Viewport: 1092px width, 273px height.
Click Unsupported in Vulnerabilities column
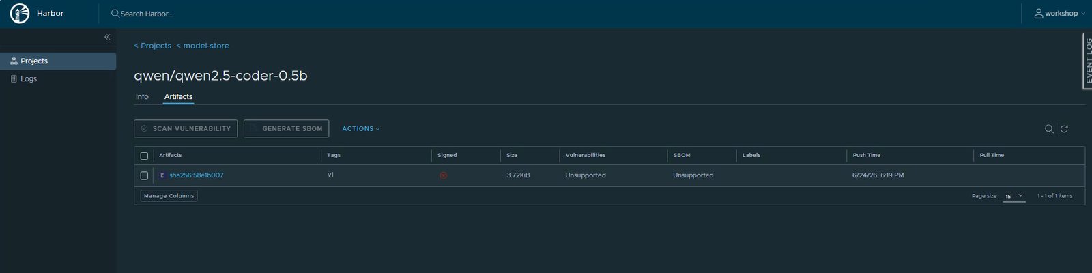586,175
